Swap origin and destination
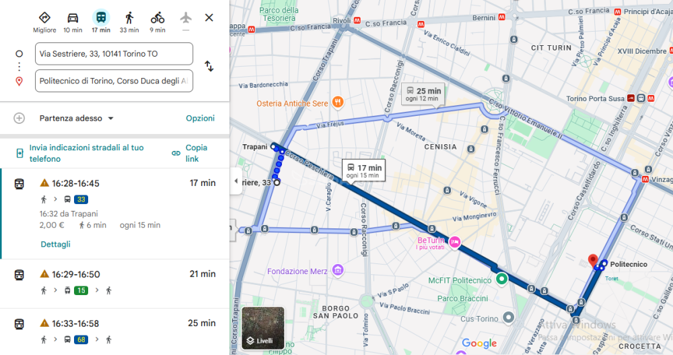The height and width of the screenshot is (355, 673). (209, 66)
